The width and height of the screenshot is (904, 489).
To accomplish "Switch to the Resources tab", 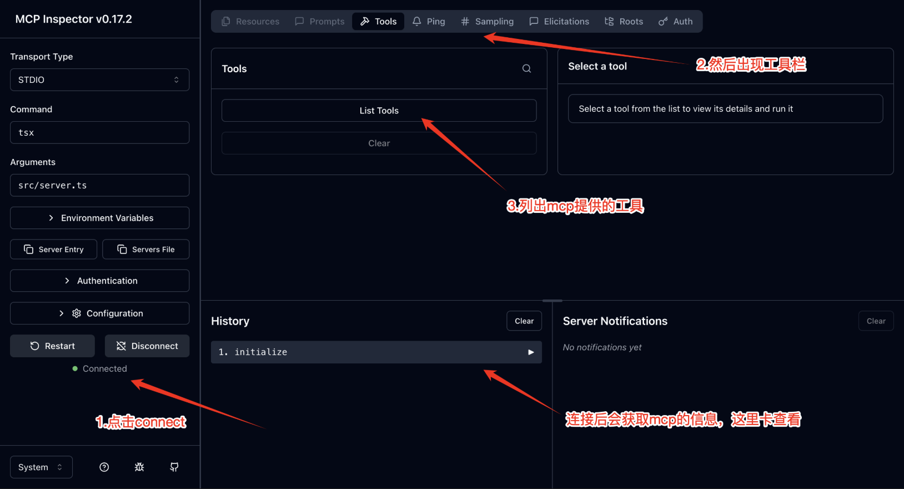I will [x=250, y=22].
